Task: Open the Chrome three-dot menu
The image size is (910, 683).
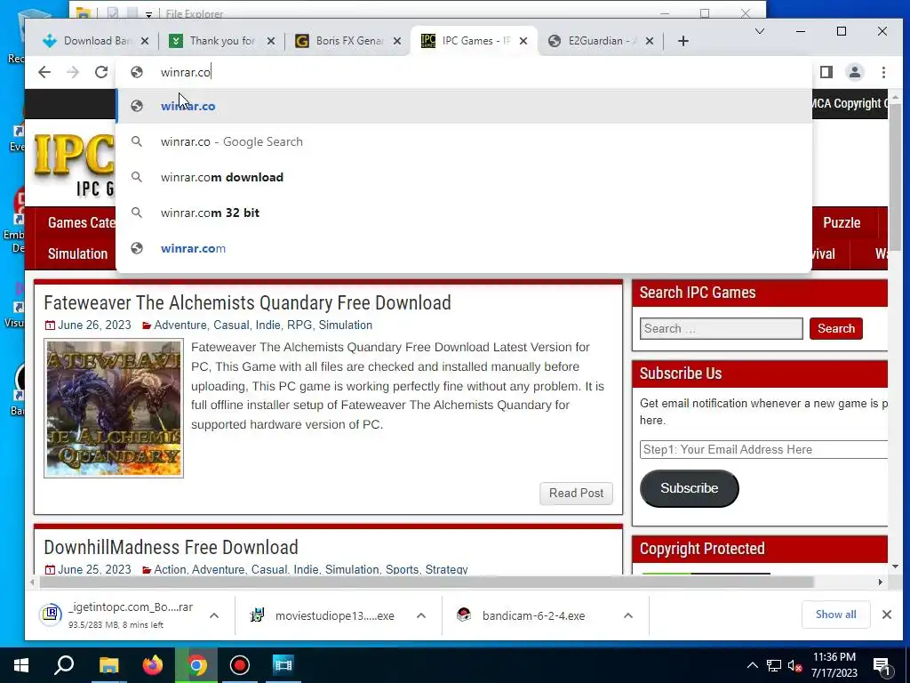Action: click(883, 72)
